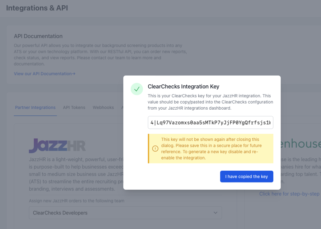Click the API Documentation section heading
321x229 pixels.
click(x=38, y=36)
